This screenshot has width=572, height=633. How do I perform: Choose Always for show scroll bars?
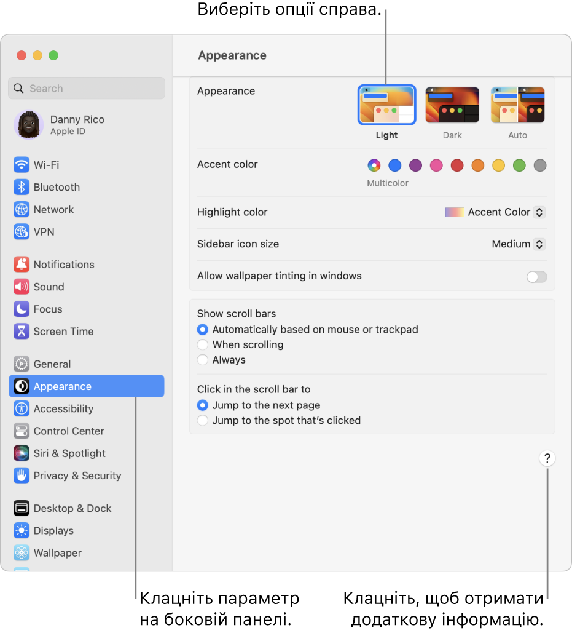(x=203, y=360)
